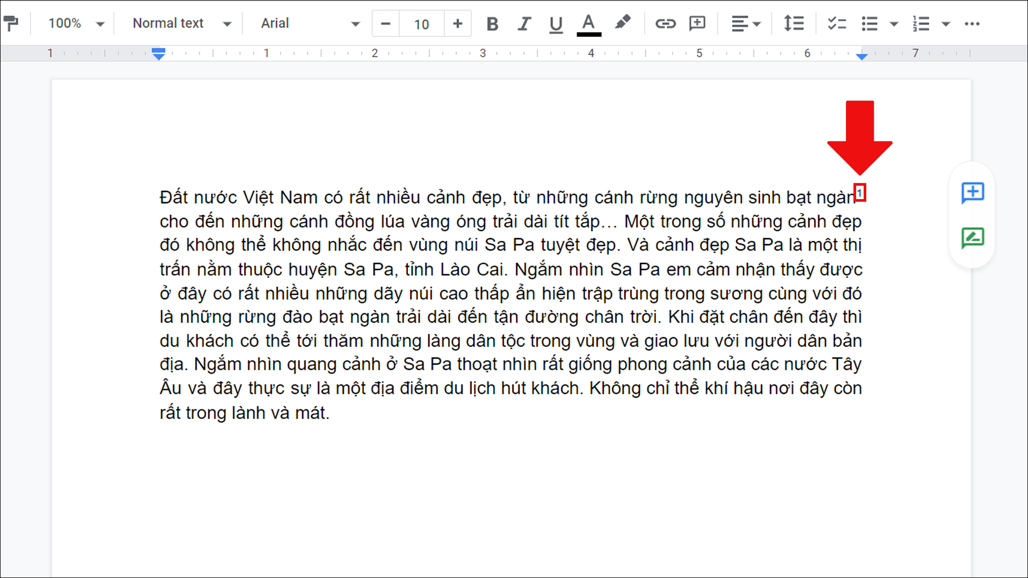Apply bulleted list formatting
The height and width of the screenshot is (578, 1028).
(870, 24)
